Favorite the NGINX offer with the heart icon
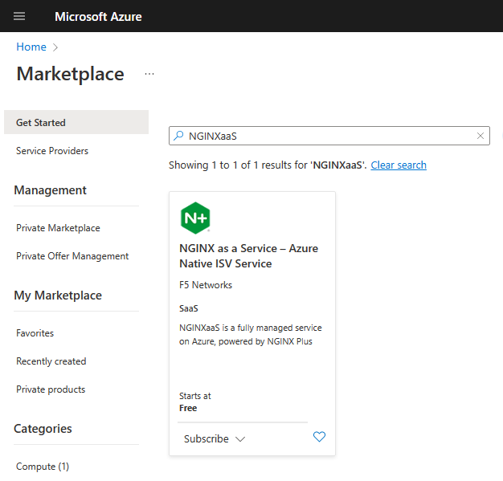The image size is (503, 481). coord(319,438)
